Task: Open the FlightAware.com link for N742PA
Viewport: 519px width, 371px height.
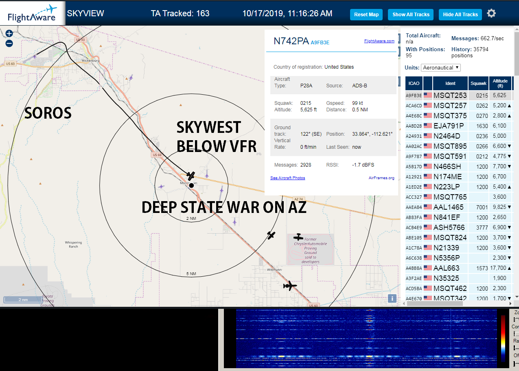Action: [379, 41]
